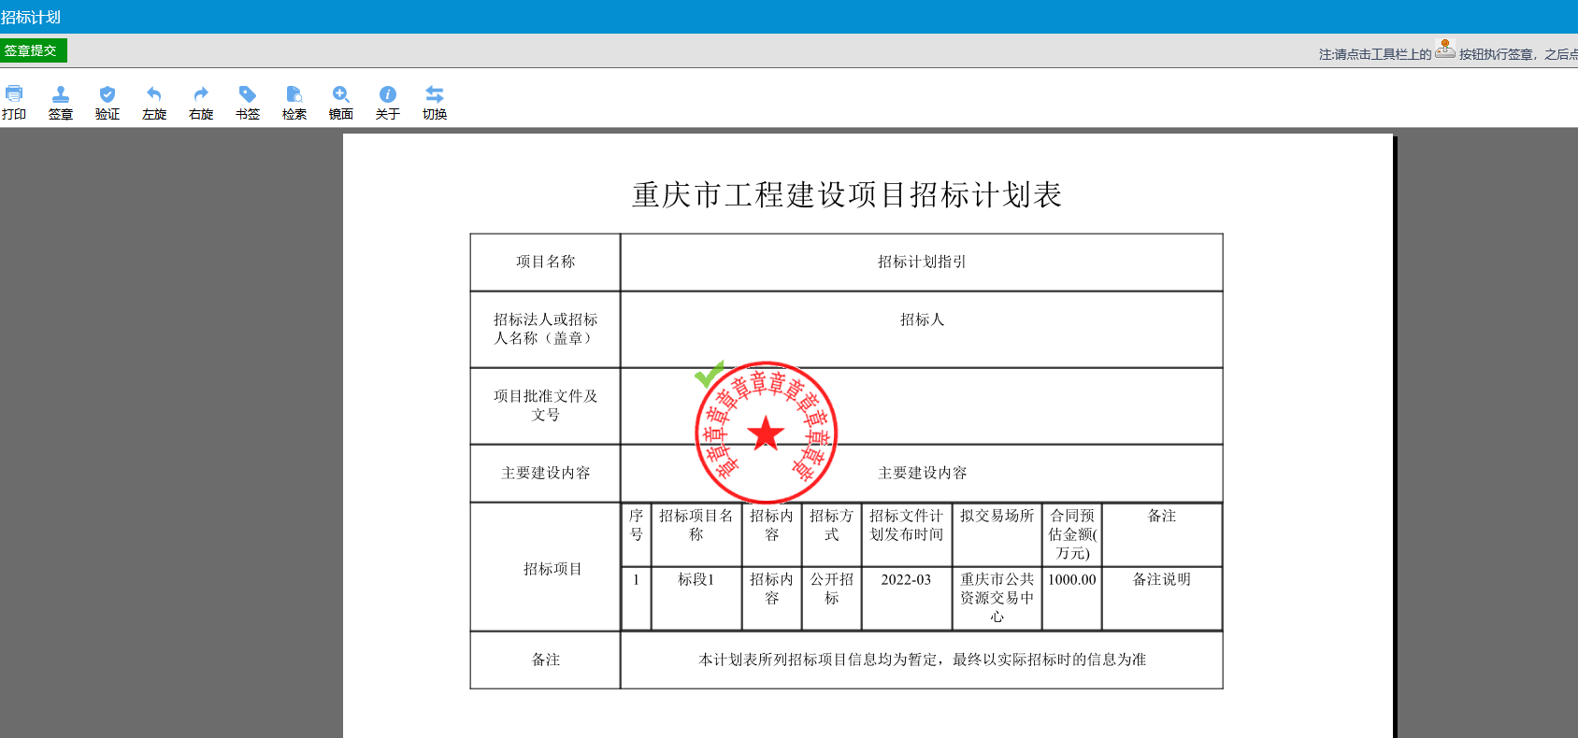Click the 拟交易场所 column header
Image resolution: width=1578 pixels, height=738 pixels.
[997, 534]
